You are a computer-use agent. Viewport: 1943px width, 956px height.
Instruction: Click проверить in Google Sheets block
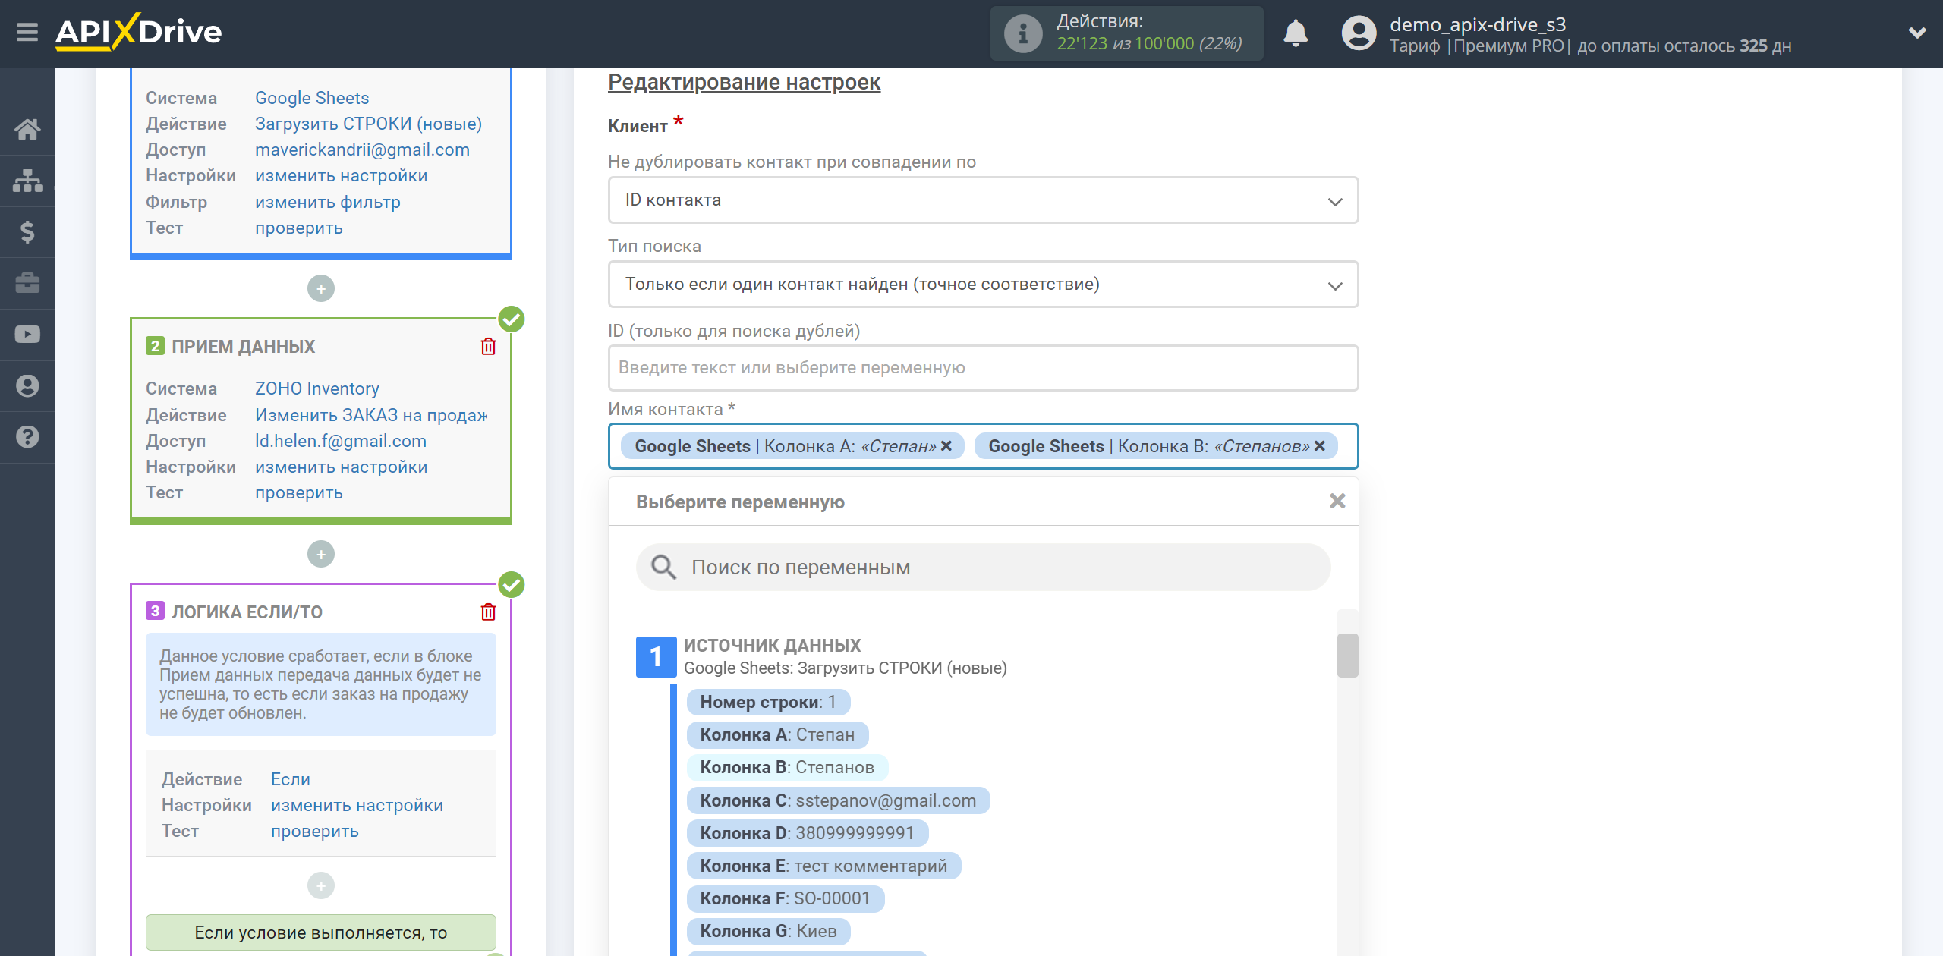click(298, 228)
